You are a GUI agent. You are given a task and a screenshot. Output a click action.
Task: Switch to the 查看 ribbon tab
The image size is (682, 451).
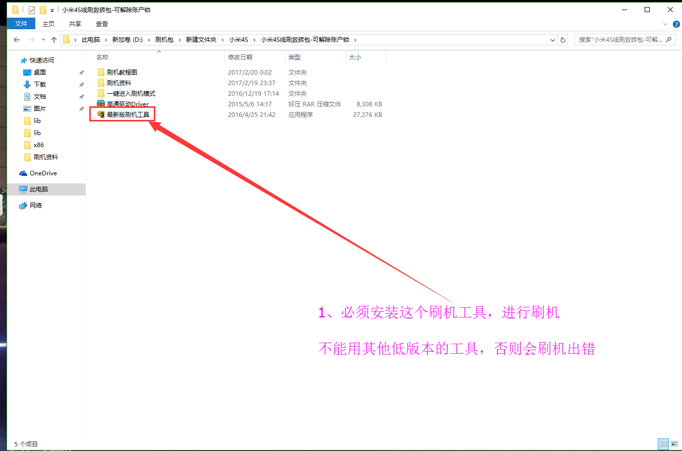[100, 23]
